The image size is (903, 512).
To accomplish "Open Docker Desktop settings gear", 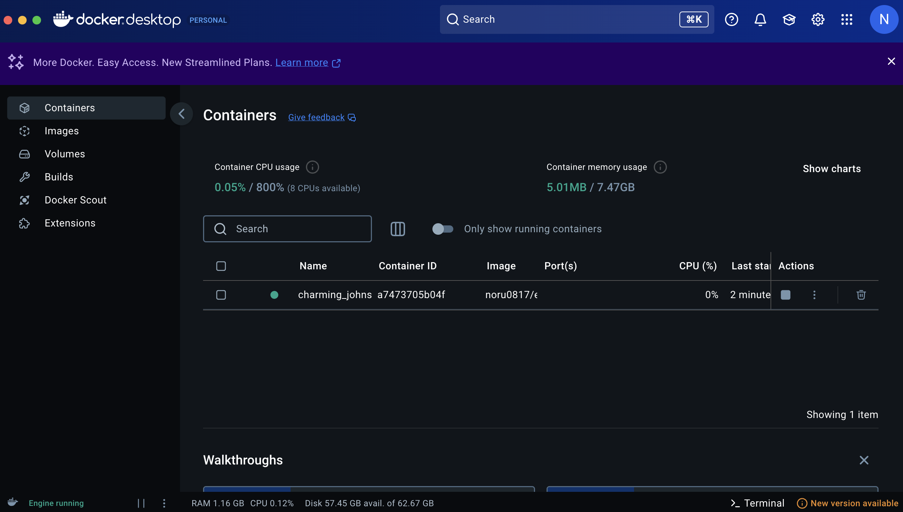I will [x=818, y=19].
